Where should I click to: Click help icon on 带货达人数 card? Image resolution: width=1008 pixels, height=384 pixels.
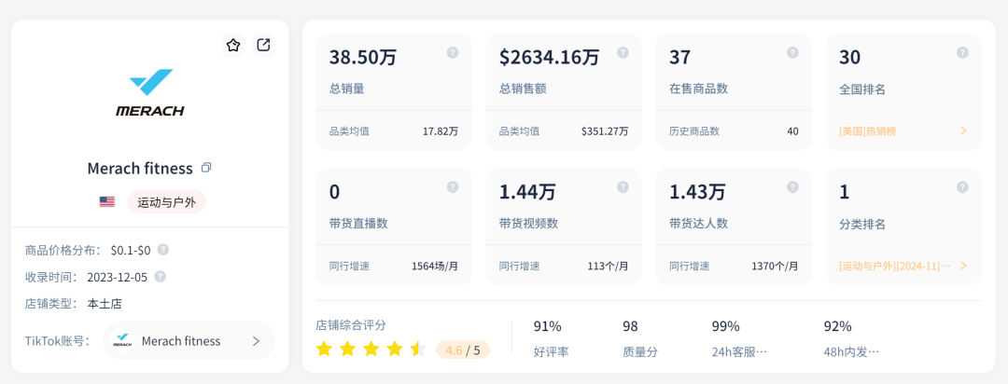[792, 187]
